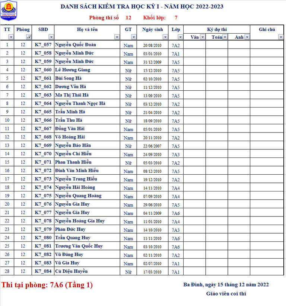Select cell K7_076

coord(43,204)
